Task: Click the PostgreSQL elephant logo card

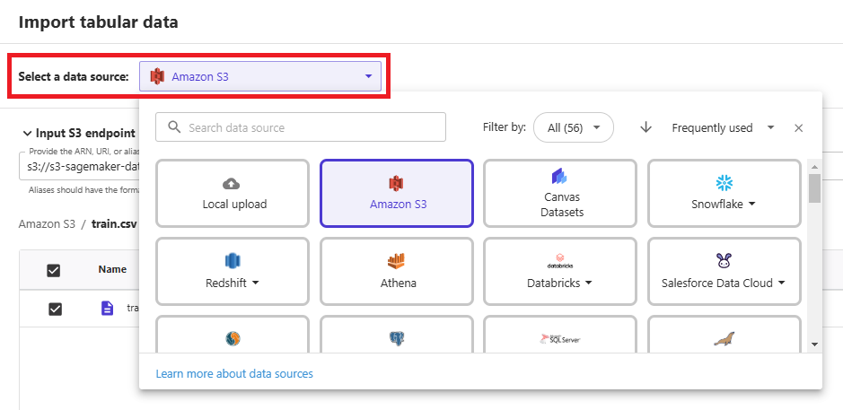Action: click(397, 335)
